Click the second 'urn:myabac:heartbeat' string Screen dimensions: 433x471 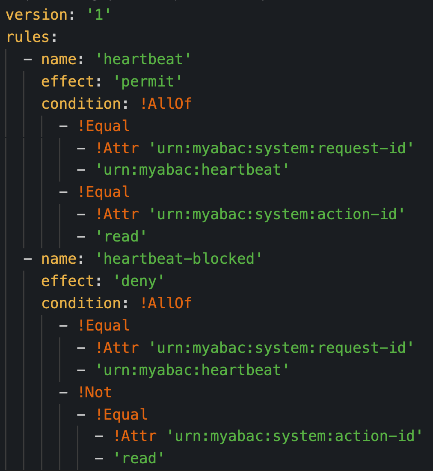pyautogui.click(x=192, y=370)
